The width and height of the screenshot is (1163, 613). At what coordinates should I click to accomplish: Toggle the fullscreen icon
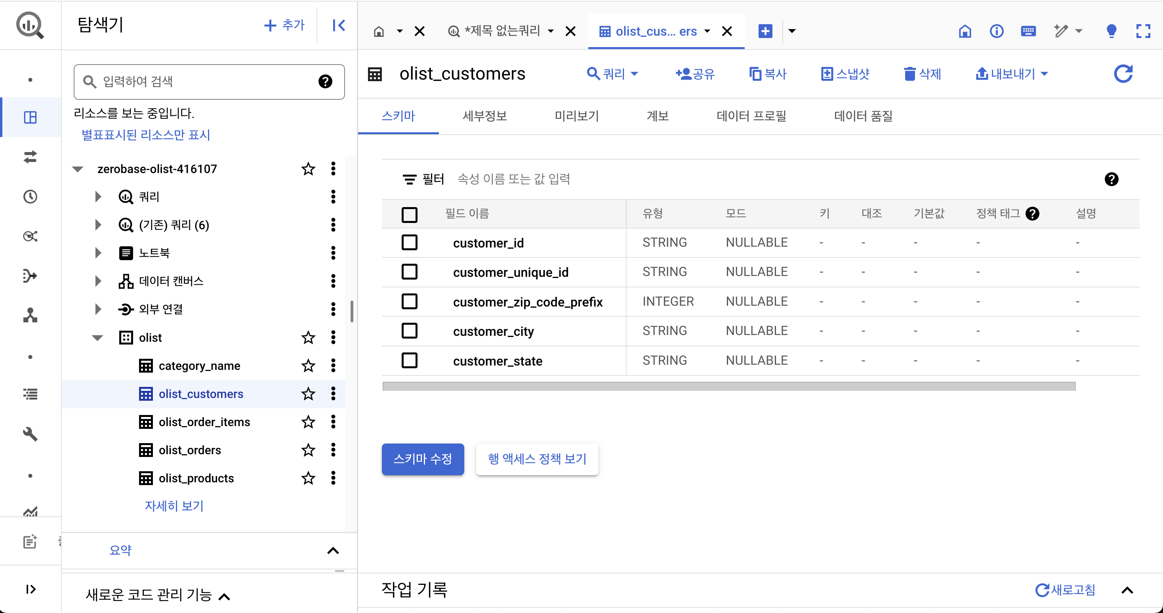[x=1143, y=31]
